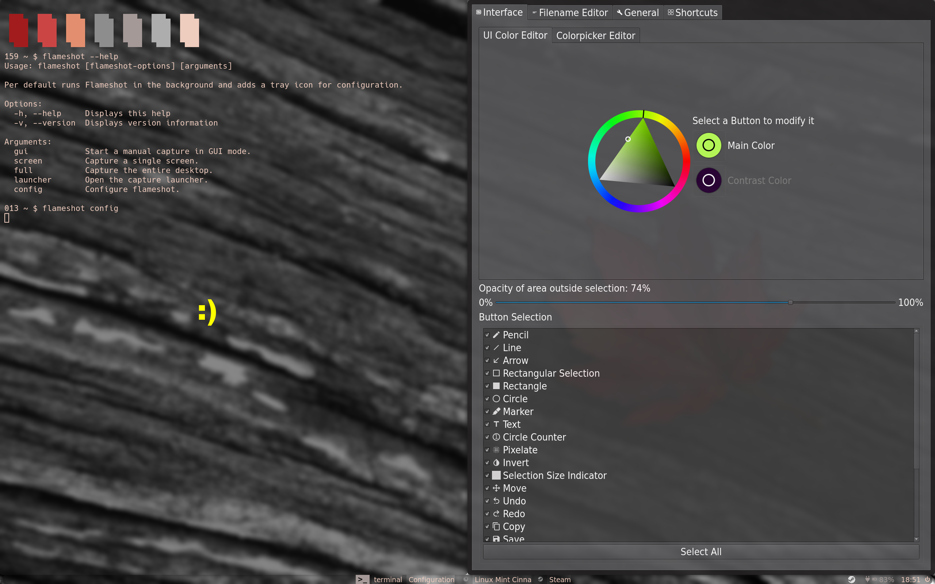Screen dimensions: 935x584
Task: Toggle the Rectangular Selection checkbox
Action: point(487,373)
